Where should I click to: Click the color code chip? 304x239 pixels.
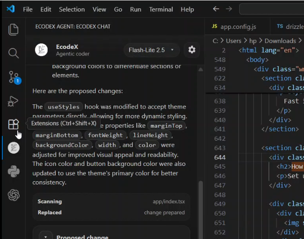tap(147, 145)
